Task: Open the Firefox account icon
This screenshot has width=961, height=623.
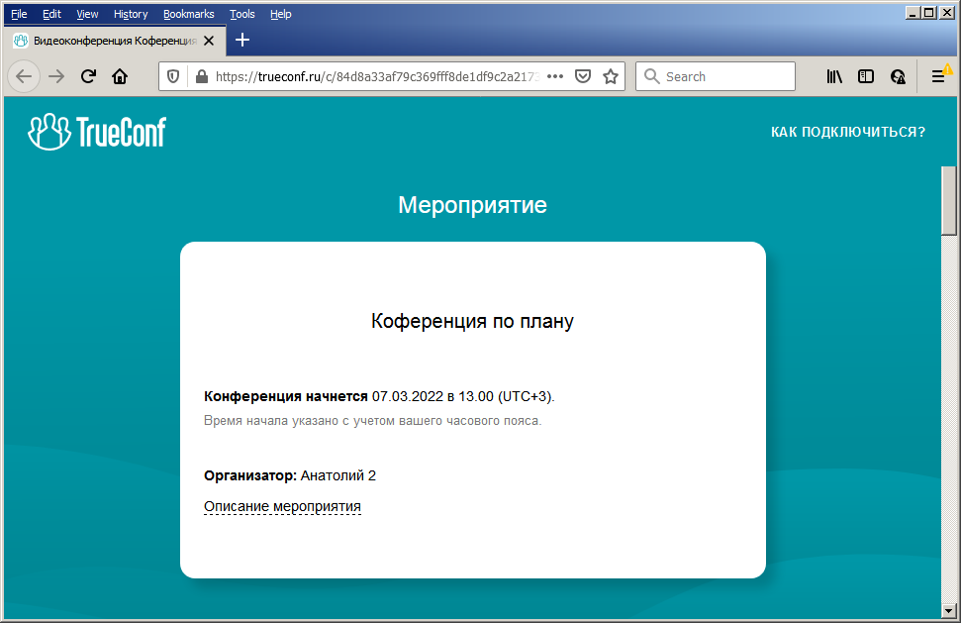Action: 898,76
